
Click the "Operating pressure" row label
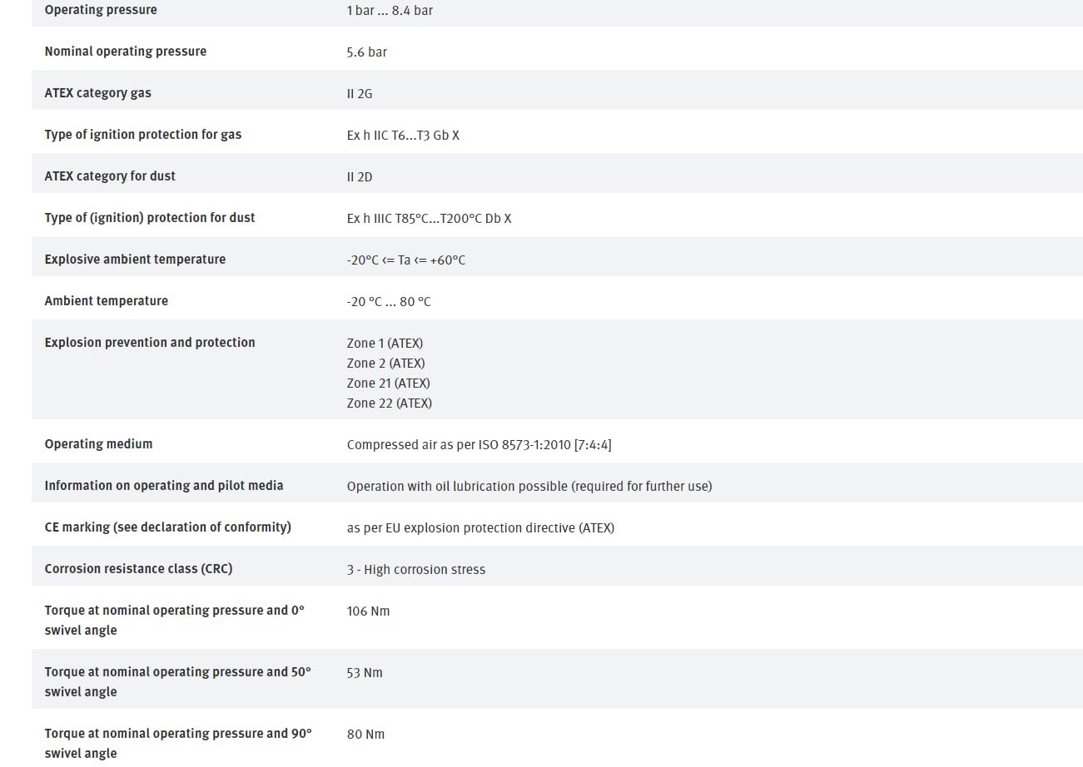(x=100, y=10)
